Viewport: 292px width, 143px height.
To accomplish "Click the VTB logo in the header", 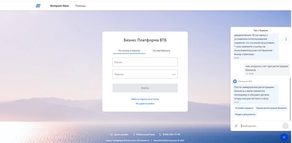I will [38, 6].
